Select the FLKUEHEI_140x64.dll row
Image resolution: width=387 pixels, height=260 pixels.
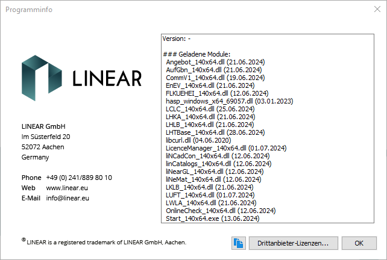[x=217, y=93]
